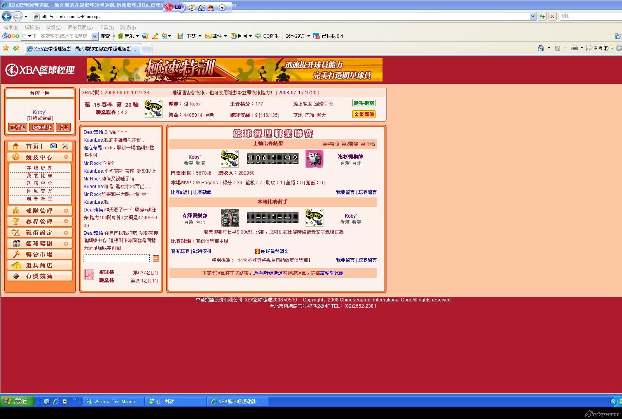Expand the 籃球聯盟 menu section
622x419 pixels.
click(66, 243)
